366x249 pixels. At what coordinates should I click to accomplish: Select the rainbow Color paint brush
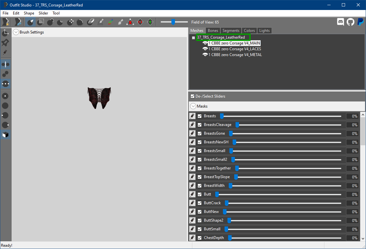coord(111,22)
